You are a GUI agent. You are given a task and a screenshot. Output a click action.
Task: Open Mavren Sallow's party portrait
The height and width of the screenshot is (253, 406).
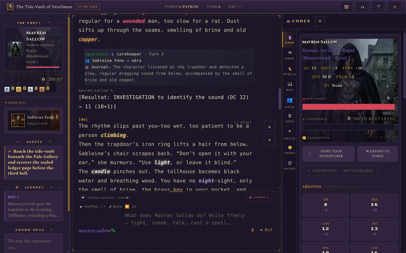click(15, 49)
